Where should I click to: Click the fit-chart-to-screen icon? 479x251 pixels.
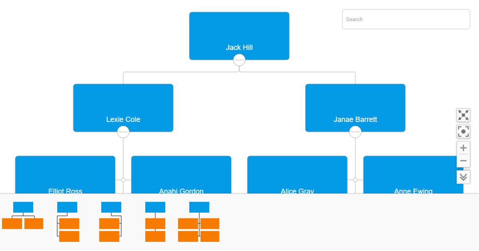(x=463, y=131)
